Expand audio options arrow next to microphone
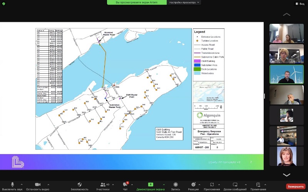Screen dimensions: 308x192 point(21,184)
